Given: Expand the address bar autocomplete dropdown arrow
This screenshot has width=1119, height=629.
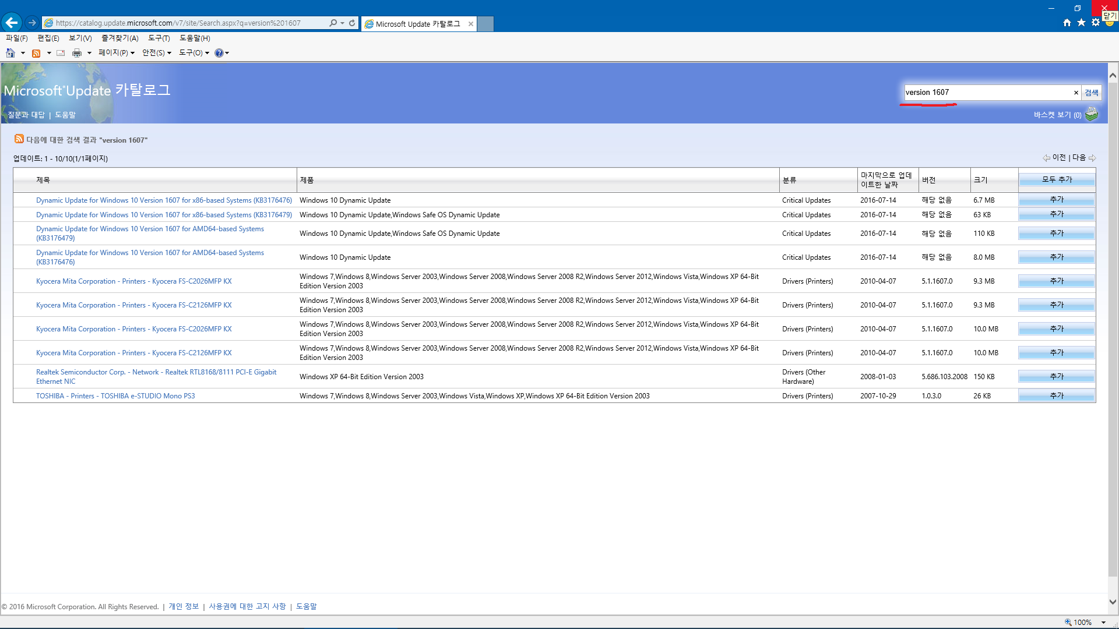Looking at the screenshot, I should [x=342, y=23].
